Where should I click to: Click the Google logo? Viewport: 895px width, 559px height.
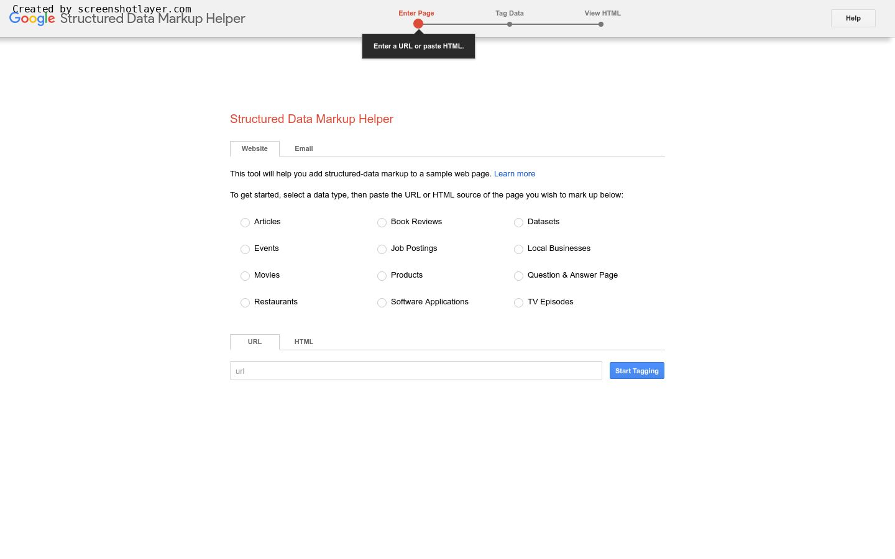point(32,19)
